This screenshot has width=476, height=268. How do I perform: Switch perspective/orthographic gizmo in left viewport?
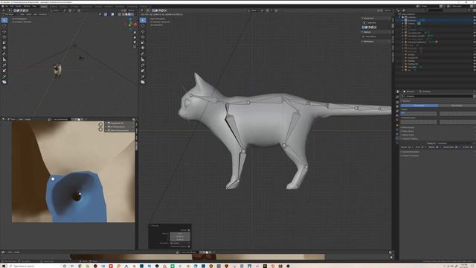[x=135, y=47]
